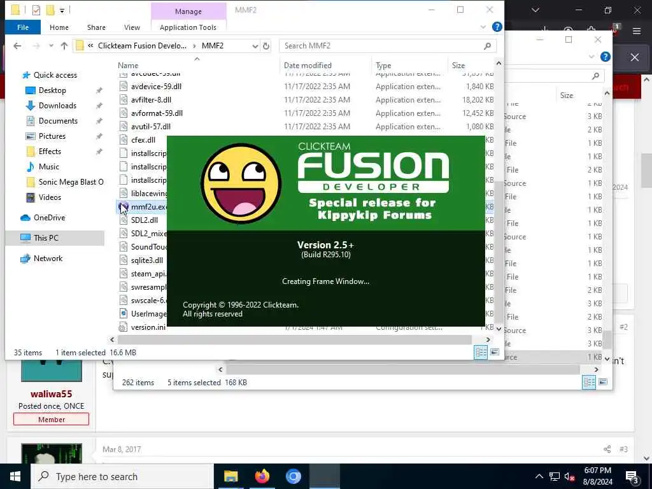Open the File menu in MMF2 Explorer

(23, 27)
